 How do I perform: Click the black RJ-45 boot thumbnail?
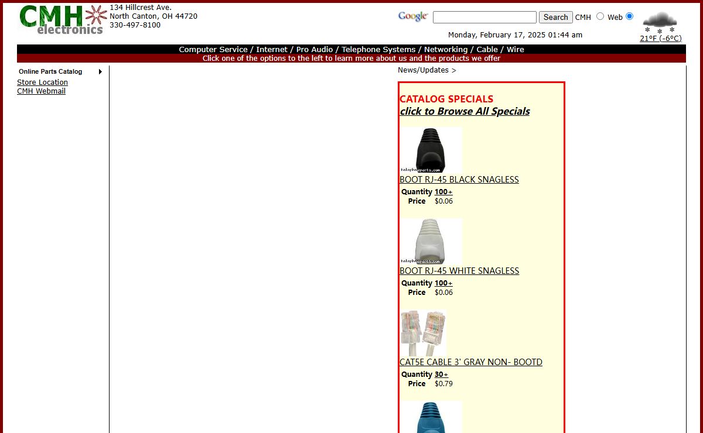[x=431, y=150]
